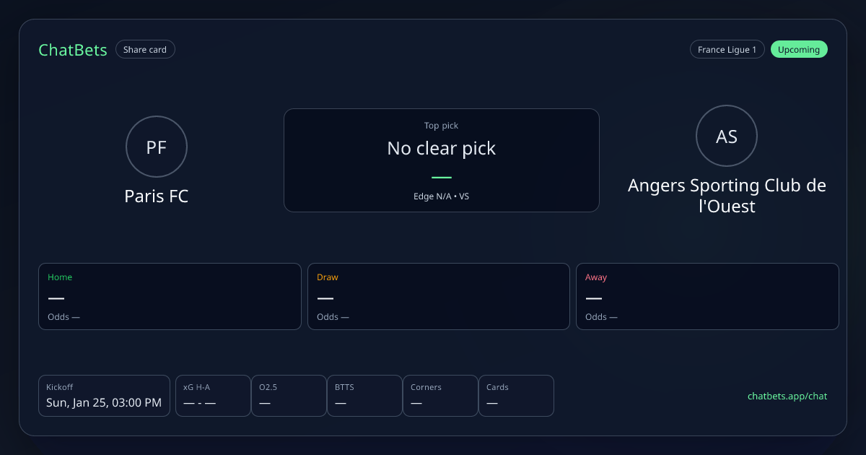
Task: Click the O2.5 stat tile
Action: coord(289,396)
